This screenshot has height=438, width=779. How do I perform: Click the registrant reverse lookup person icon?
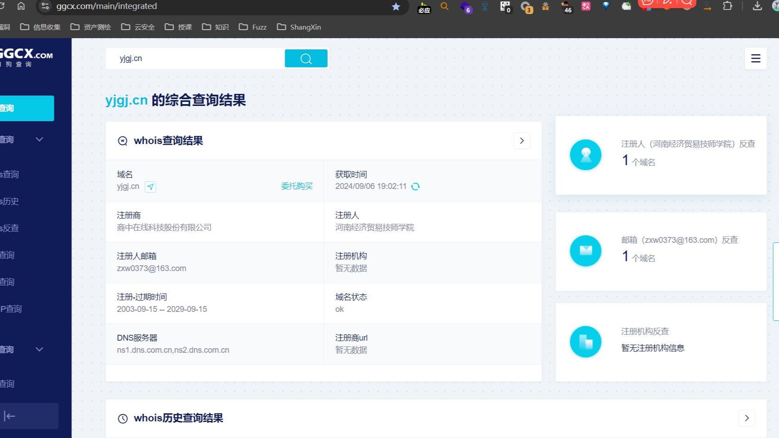[585, 155]
